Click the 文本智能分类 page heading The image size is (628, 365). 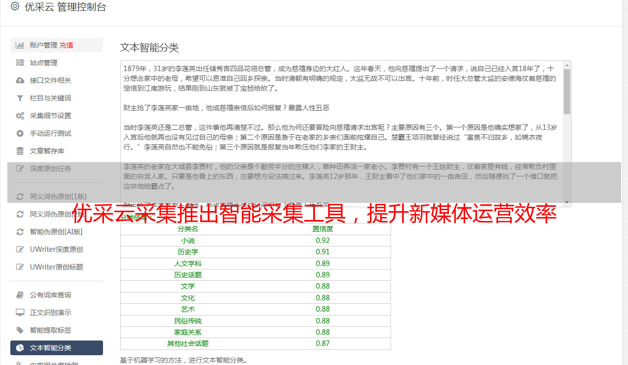pyautogui.click(x=150, y=48)
